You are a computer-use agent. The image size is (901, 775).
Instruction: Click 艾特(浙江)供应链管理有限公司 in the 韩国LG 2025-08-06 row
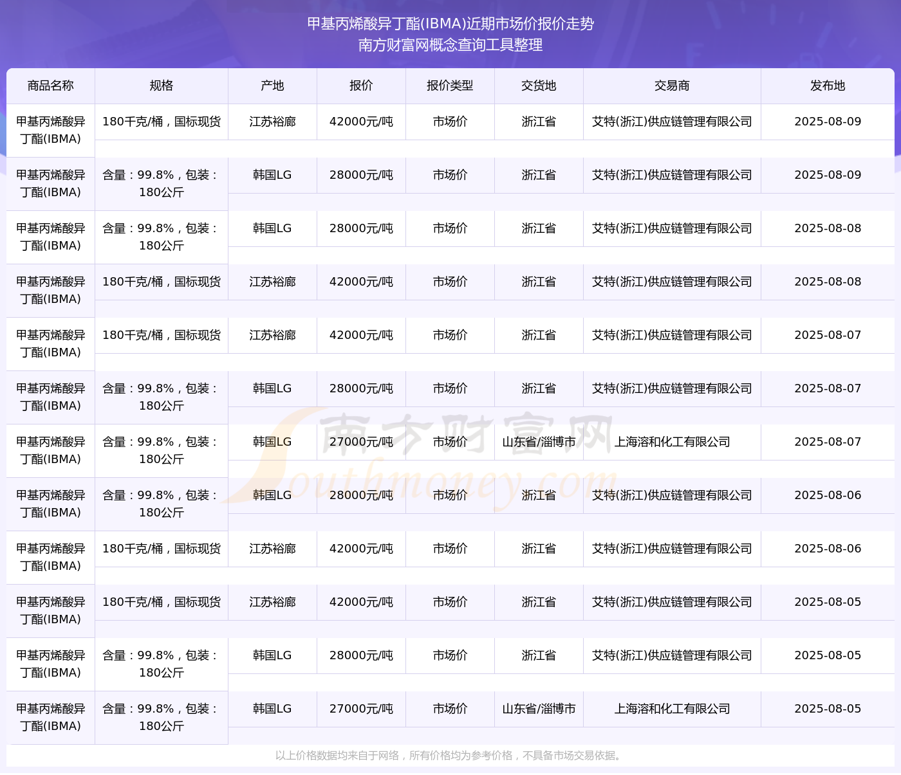click(672, 495)
